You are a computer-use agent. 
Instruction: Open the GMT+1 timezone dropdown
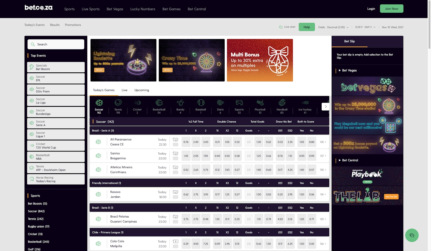[x=370, y=27]
